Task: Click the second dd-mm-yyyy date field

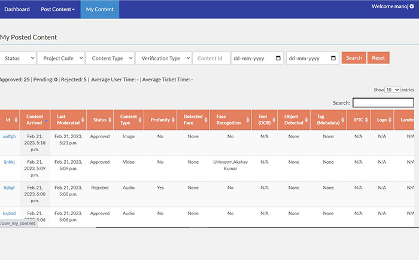Action: 312,58
